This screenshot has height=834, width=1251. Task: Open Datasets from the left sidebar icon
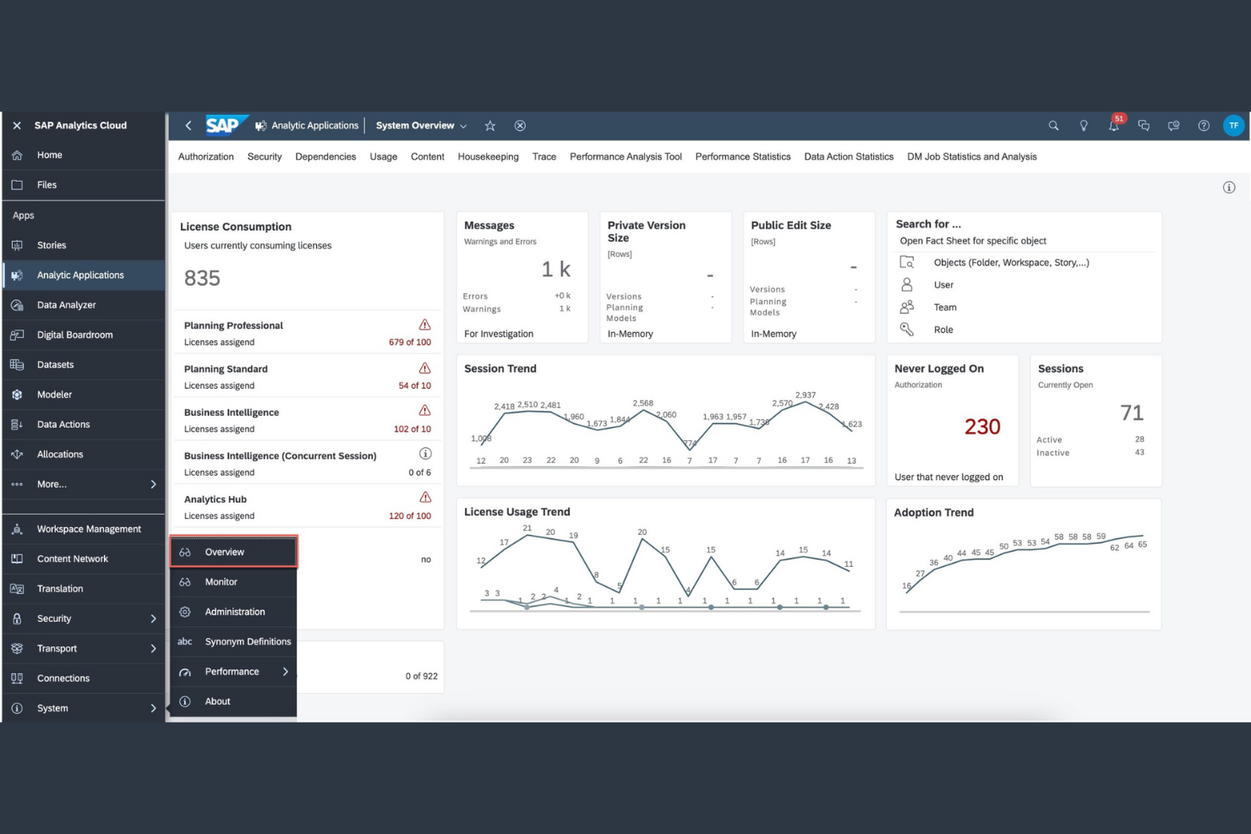(17, 364)
